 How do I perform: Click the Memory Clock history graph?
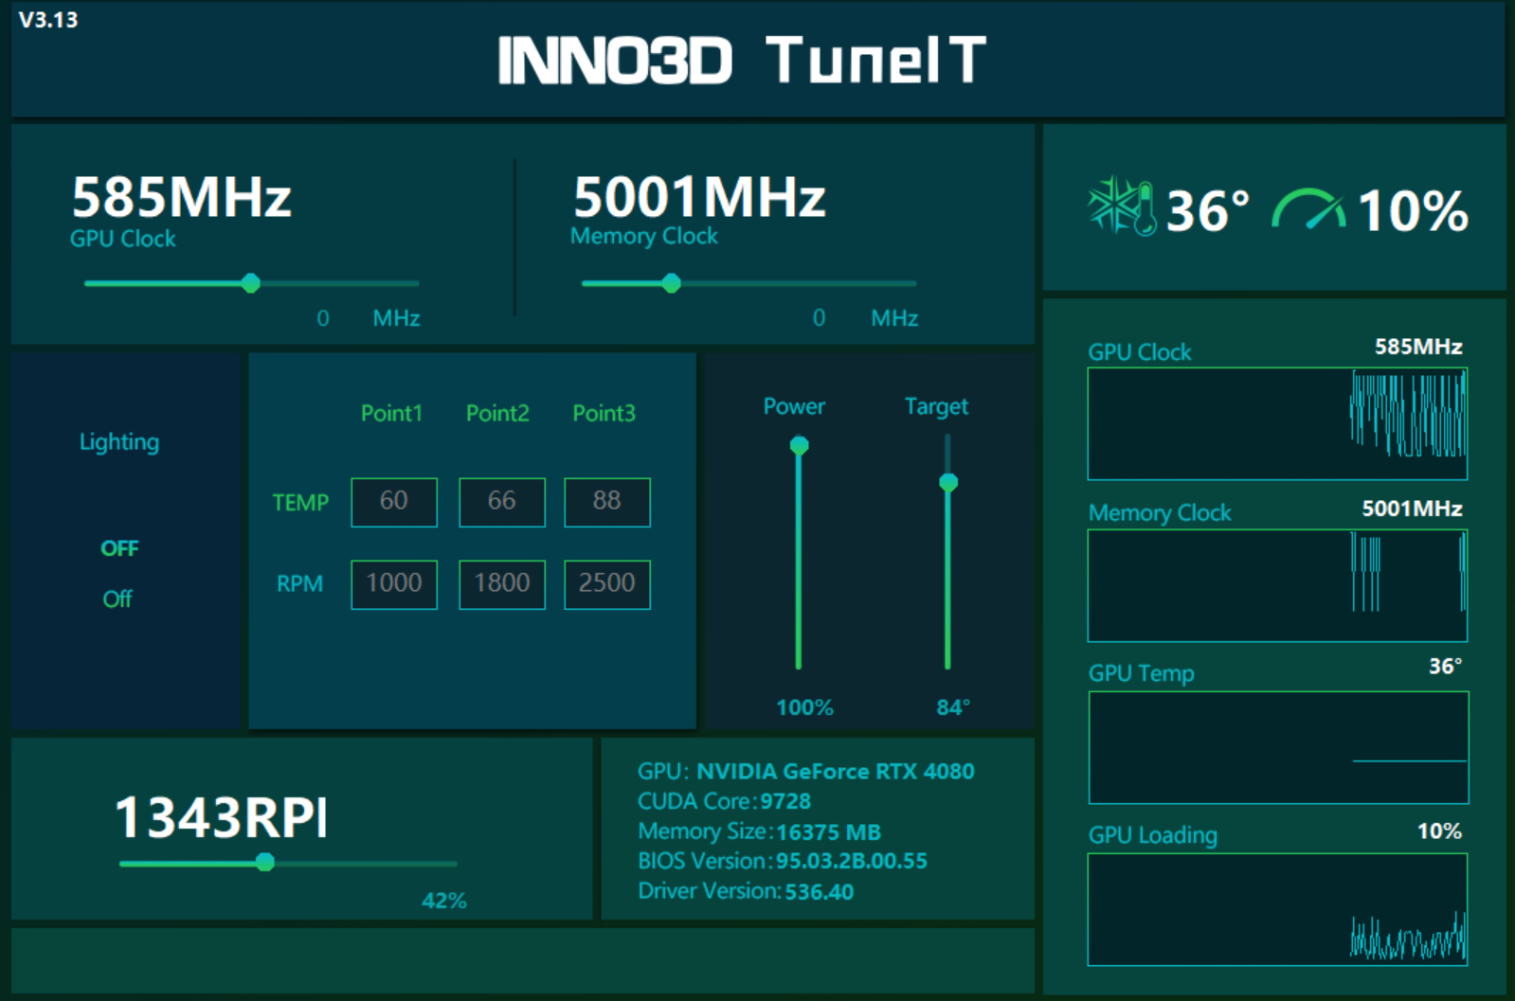coord(1277,585)
